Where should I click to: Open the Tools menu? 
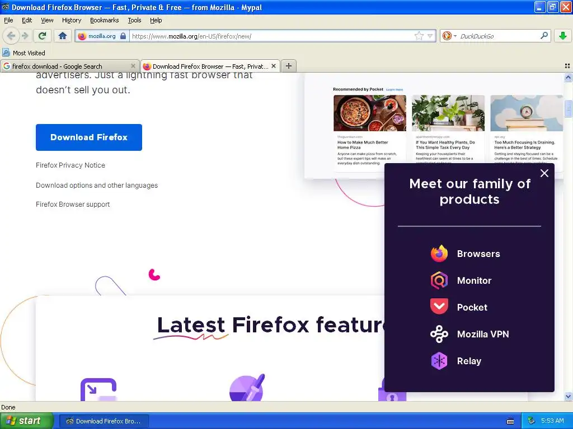pos(134,20)
